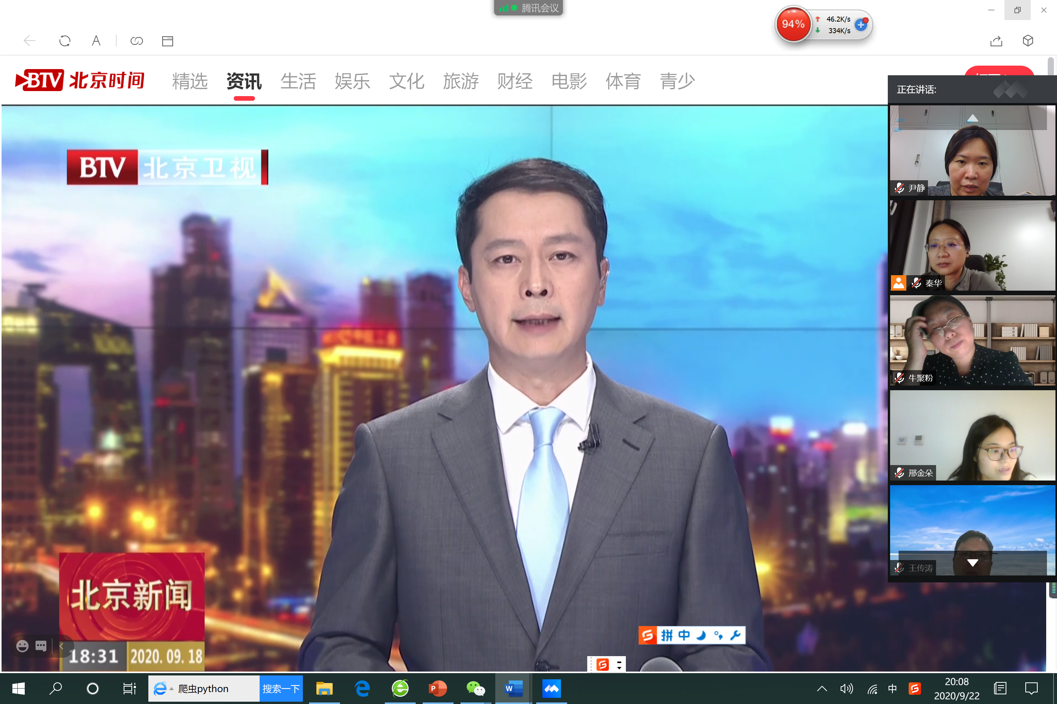Click the emoji smiley icon on video
Viewport: 1057px width, 704px height.
(22, 646)
